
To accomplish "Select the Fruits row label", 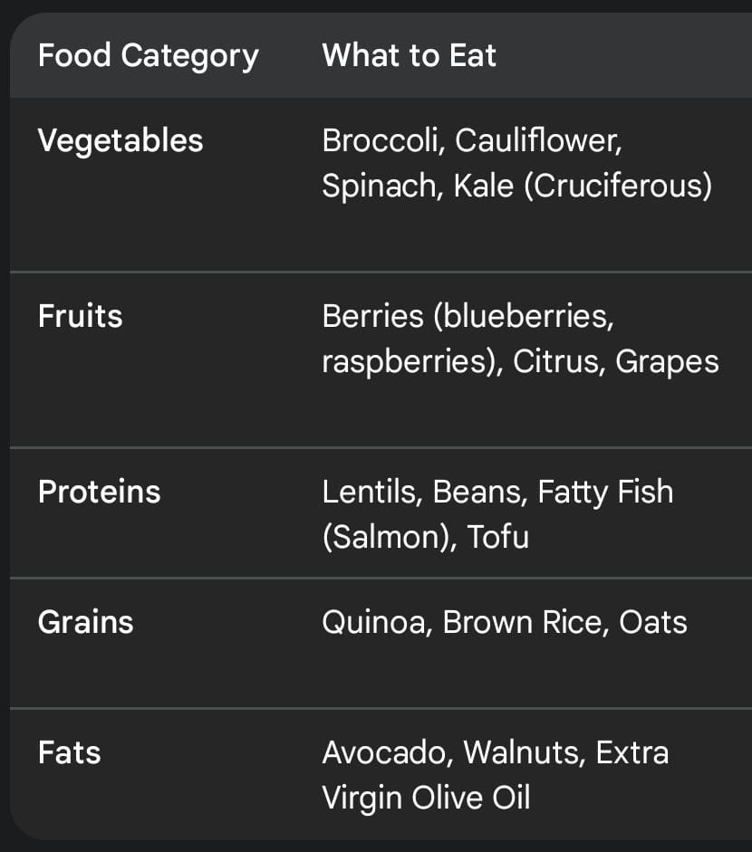I will [80, 317].
